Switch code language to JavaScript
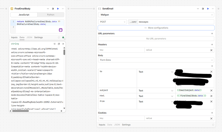 tap(24, 15)
